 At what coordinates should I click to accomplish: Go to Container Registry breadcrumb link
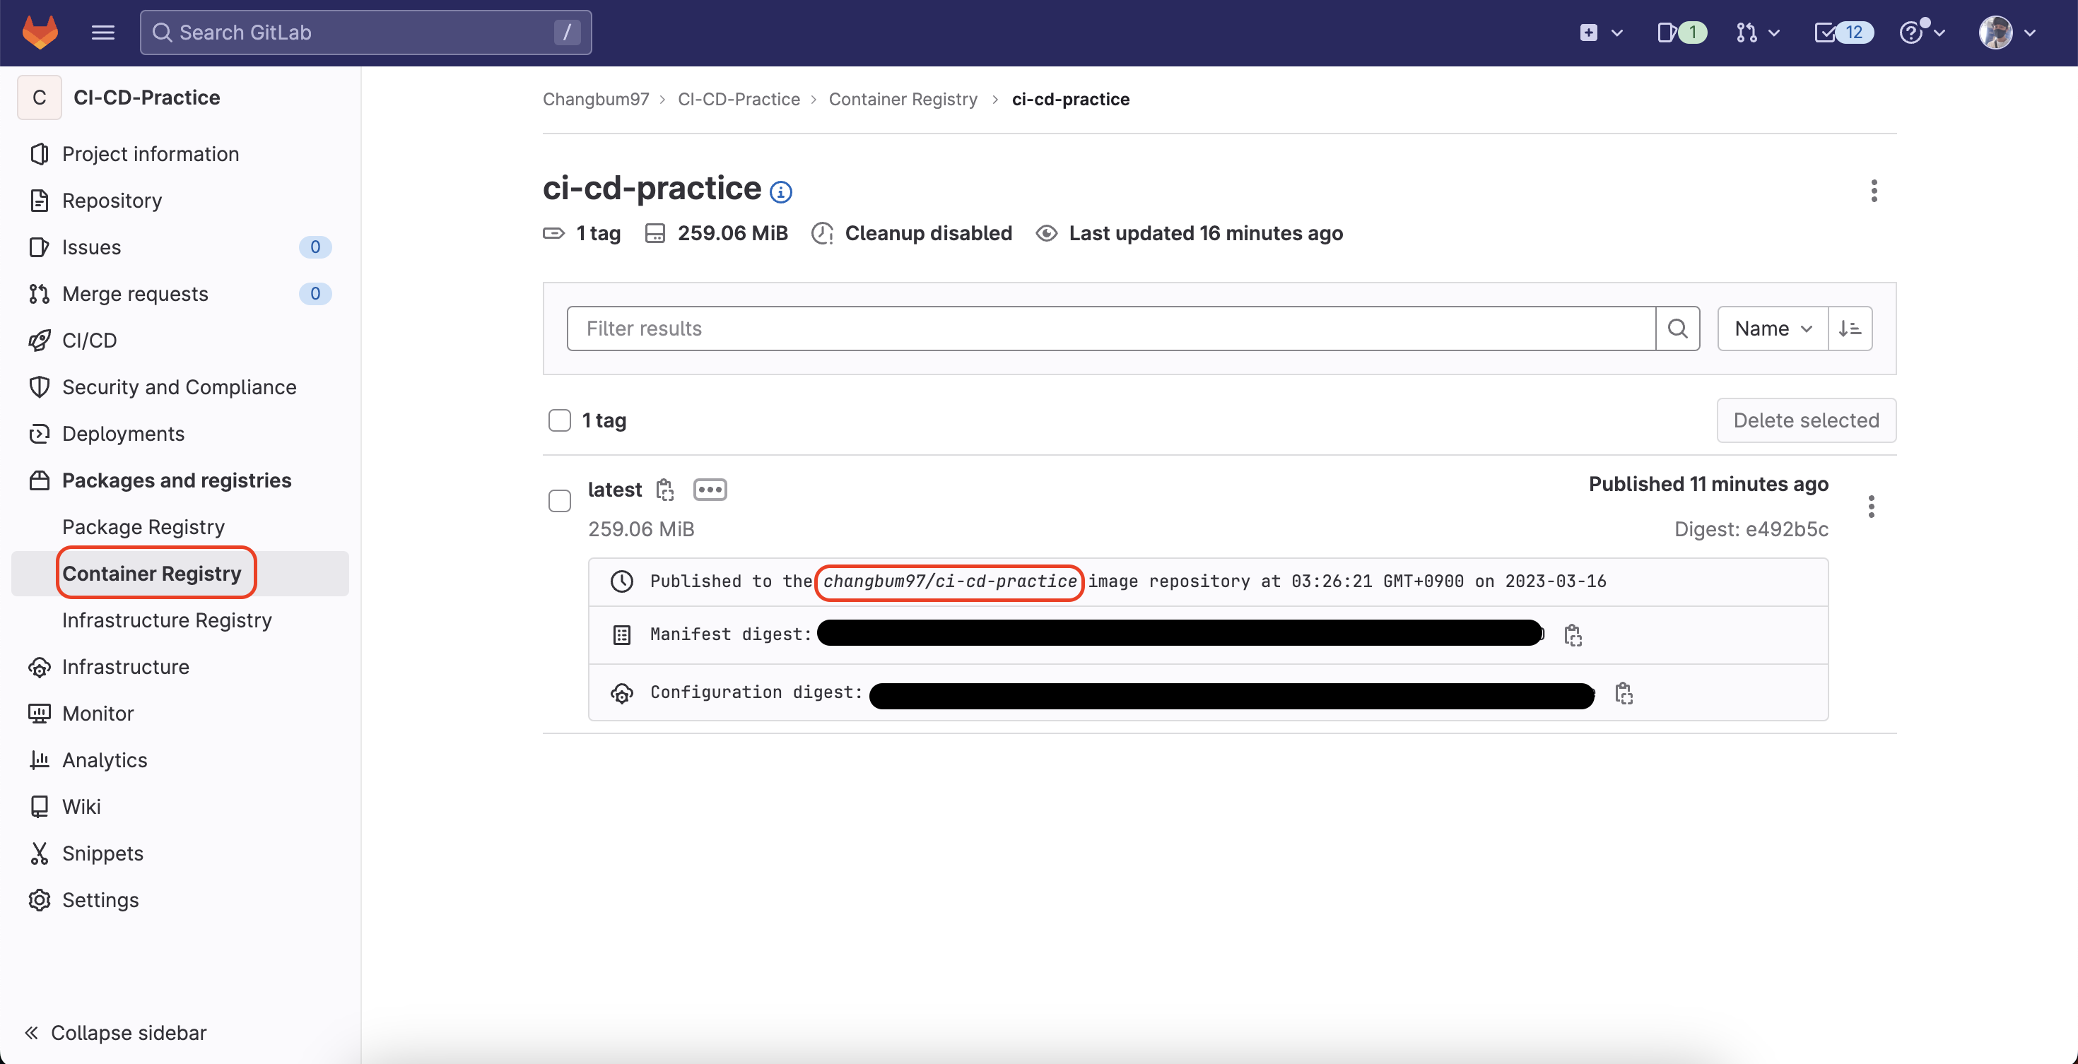902,99
